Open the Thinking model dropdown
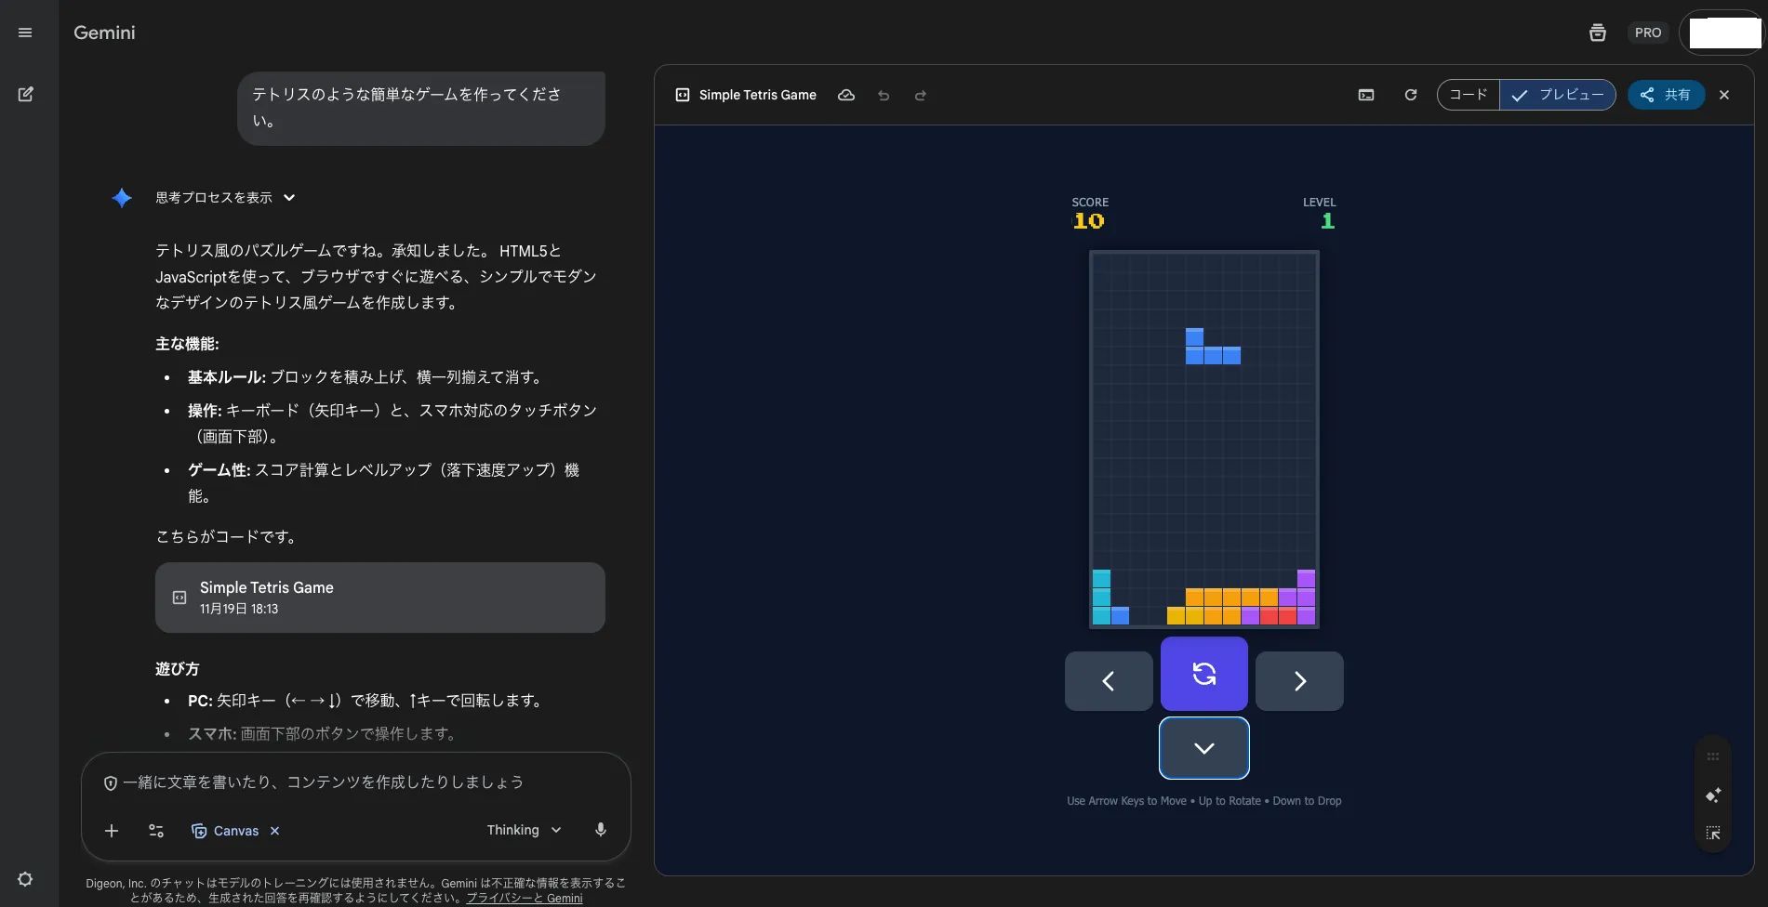Viewport: 1768px width, 907px height. [524, 830]
